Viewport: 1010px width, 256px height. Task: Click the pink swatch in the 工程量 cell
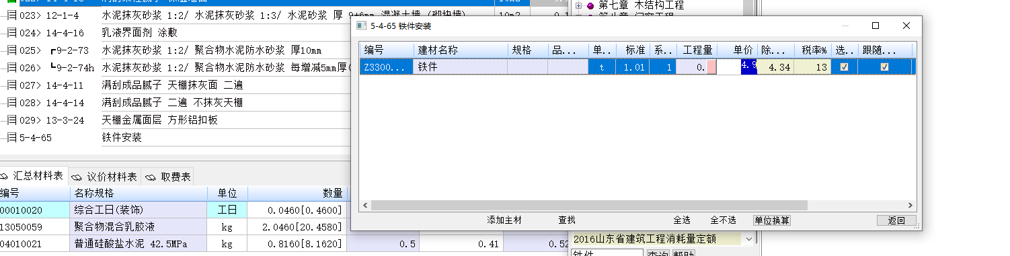point(711,67)
